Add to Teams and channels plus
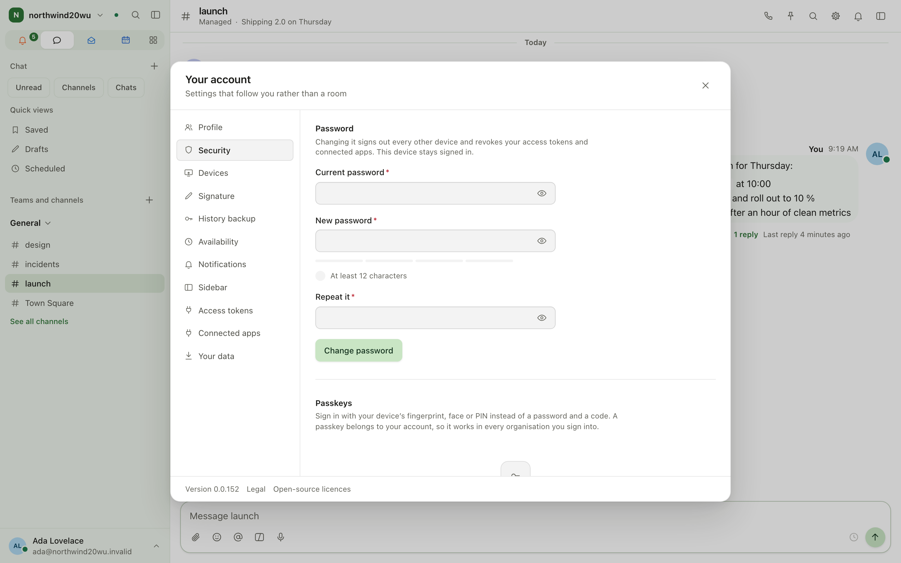Image resolution: width=901 pixels, height=563 pixels. click(x=149, y=200)
